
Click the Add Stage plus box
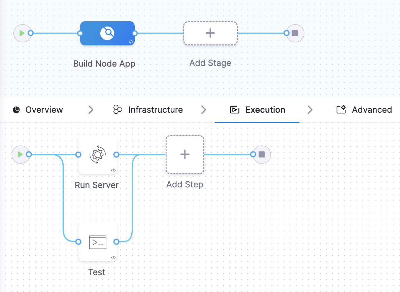tap(210, 33)
